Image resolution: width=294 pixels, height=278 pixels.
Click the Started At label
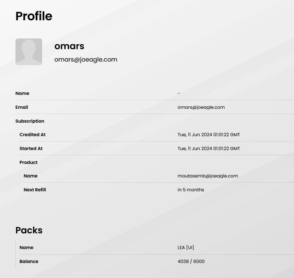(x=31, y=149)
